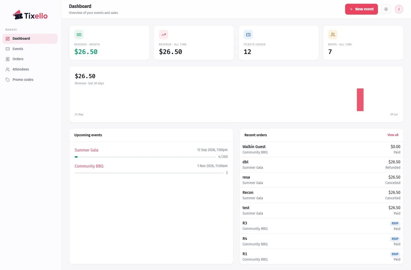
Task: Click the Summer Gala ticket progress bar
Action: pos(145,157)
